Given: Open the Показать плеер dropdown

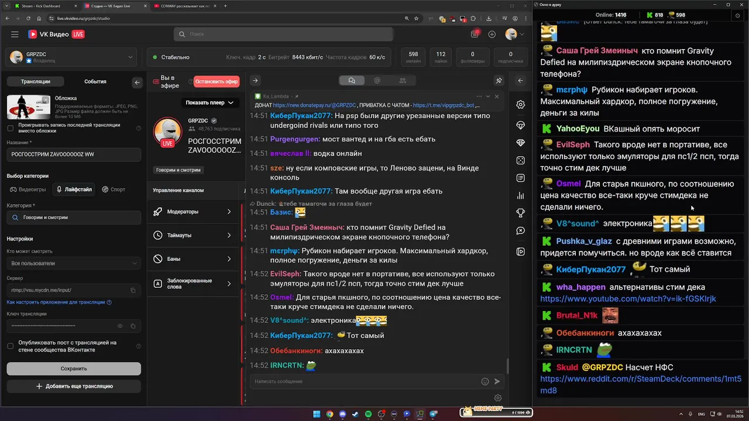Looking at the screenshot, I should [x=209, y=102].
